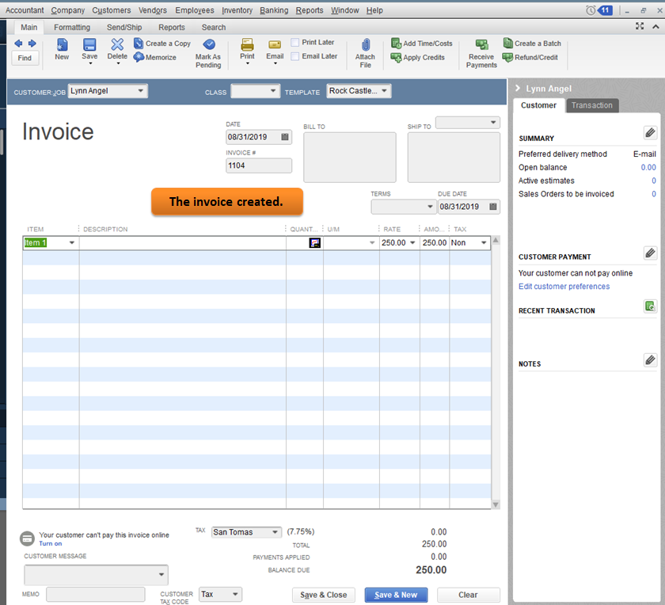This screenshot has width=665, height=605.
Task: Click the Save & New button
Action: pos(396,595)
